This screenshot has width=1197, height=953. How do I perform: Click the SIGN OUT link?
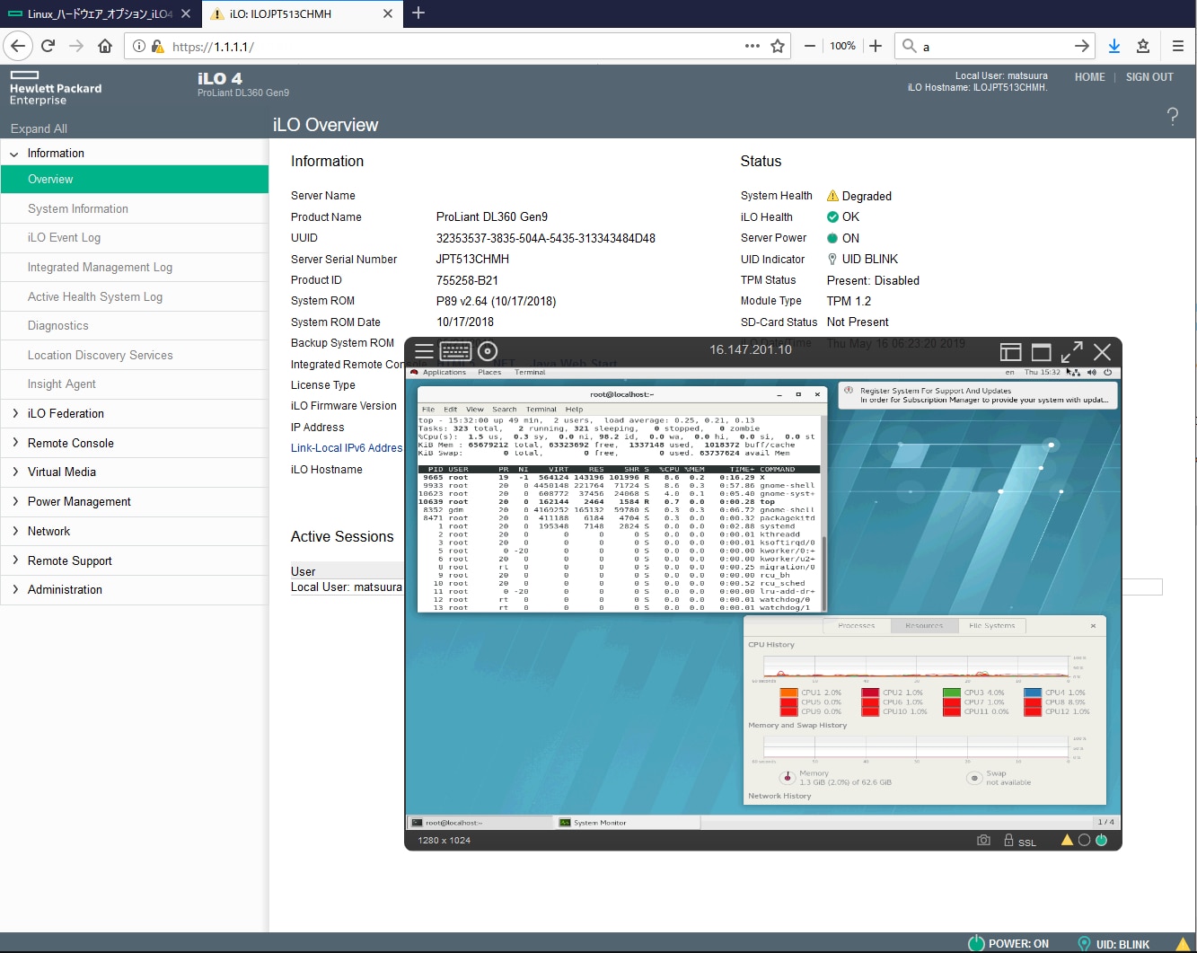click(x=1149, y=77)
